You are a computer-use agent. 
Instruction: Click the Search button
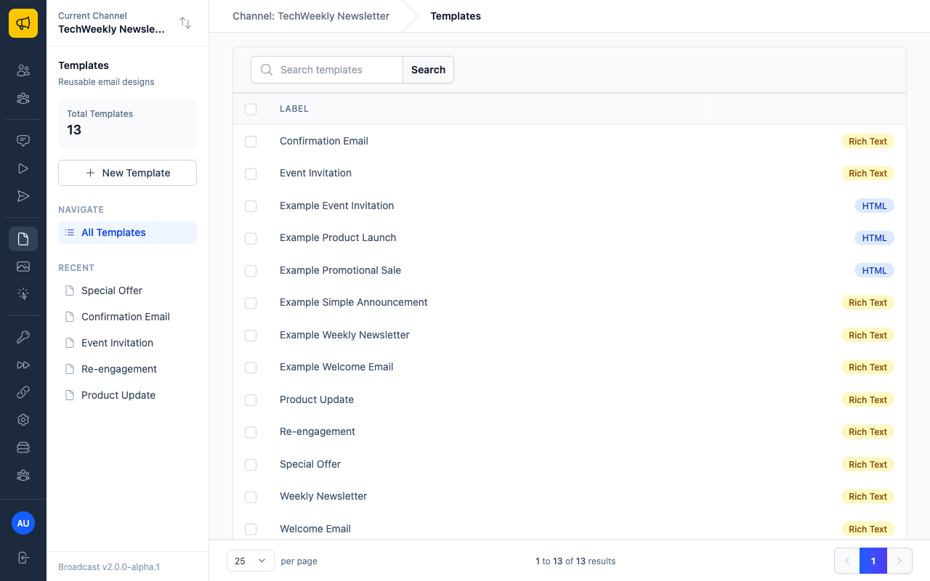pyautogui.click(x=428, y=70)
